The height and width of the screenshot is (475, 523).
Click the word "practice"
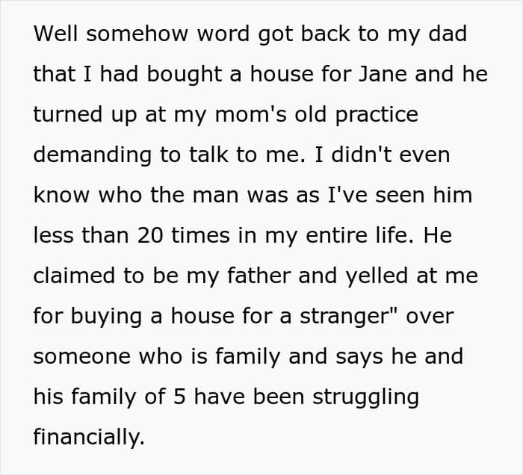[x=377, y=115]
